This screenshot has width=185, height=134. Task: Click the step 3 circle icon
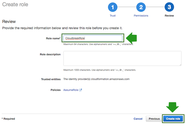(169, 8)
